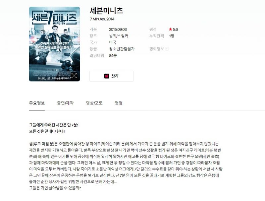Click the red star rating icon
Viewport: 265px width, 201px height.
(x=170, y=30)
